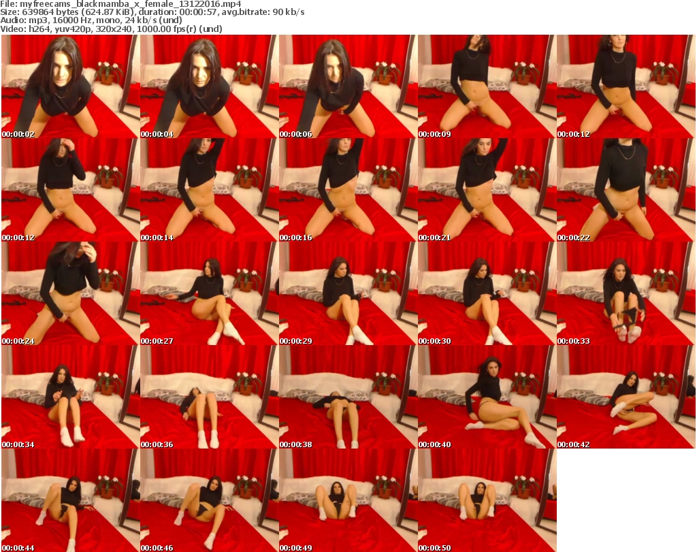Click the header line starting with "File:"

121,4
